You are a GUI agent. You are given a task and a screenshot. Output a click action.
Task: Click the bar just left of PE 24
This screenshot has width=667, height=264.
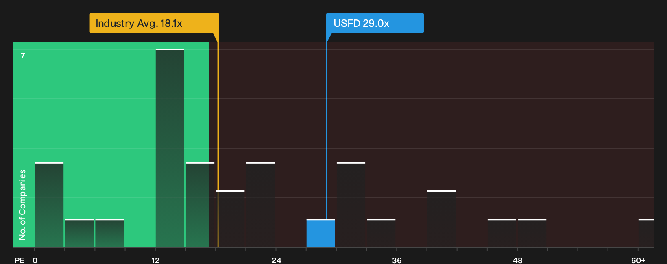tap(261, 204)
